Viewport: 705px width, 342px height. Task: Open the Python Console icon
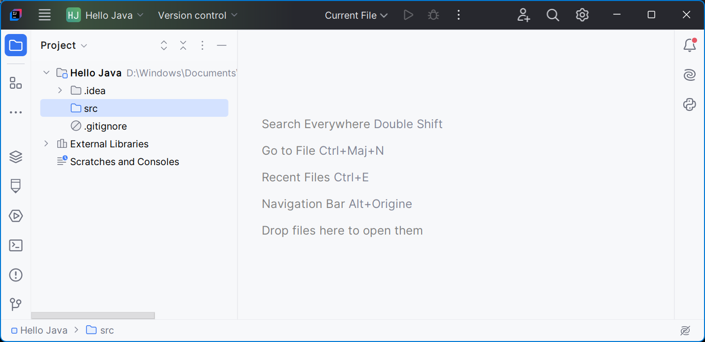689,104
